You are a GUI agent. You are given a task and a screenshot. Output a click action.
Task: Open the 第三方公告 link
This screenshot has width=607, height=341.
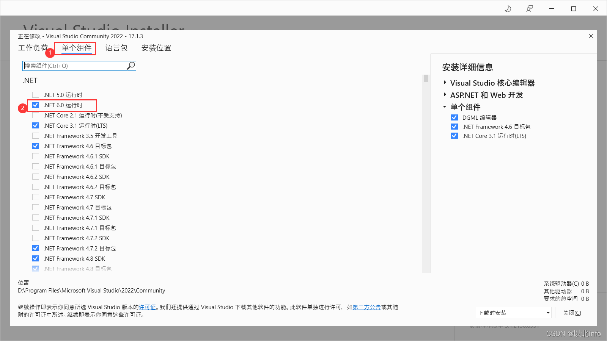point(367,307)
